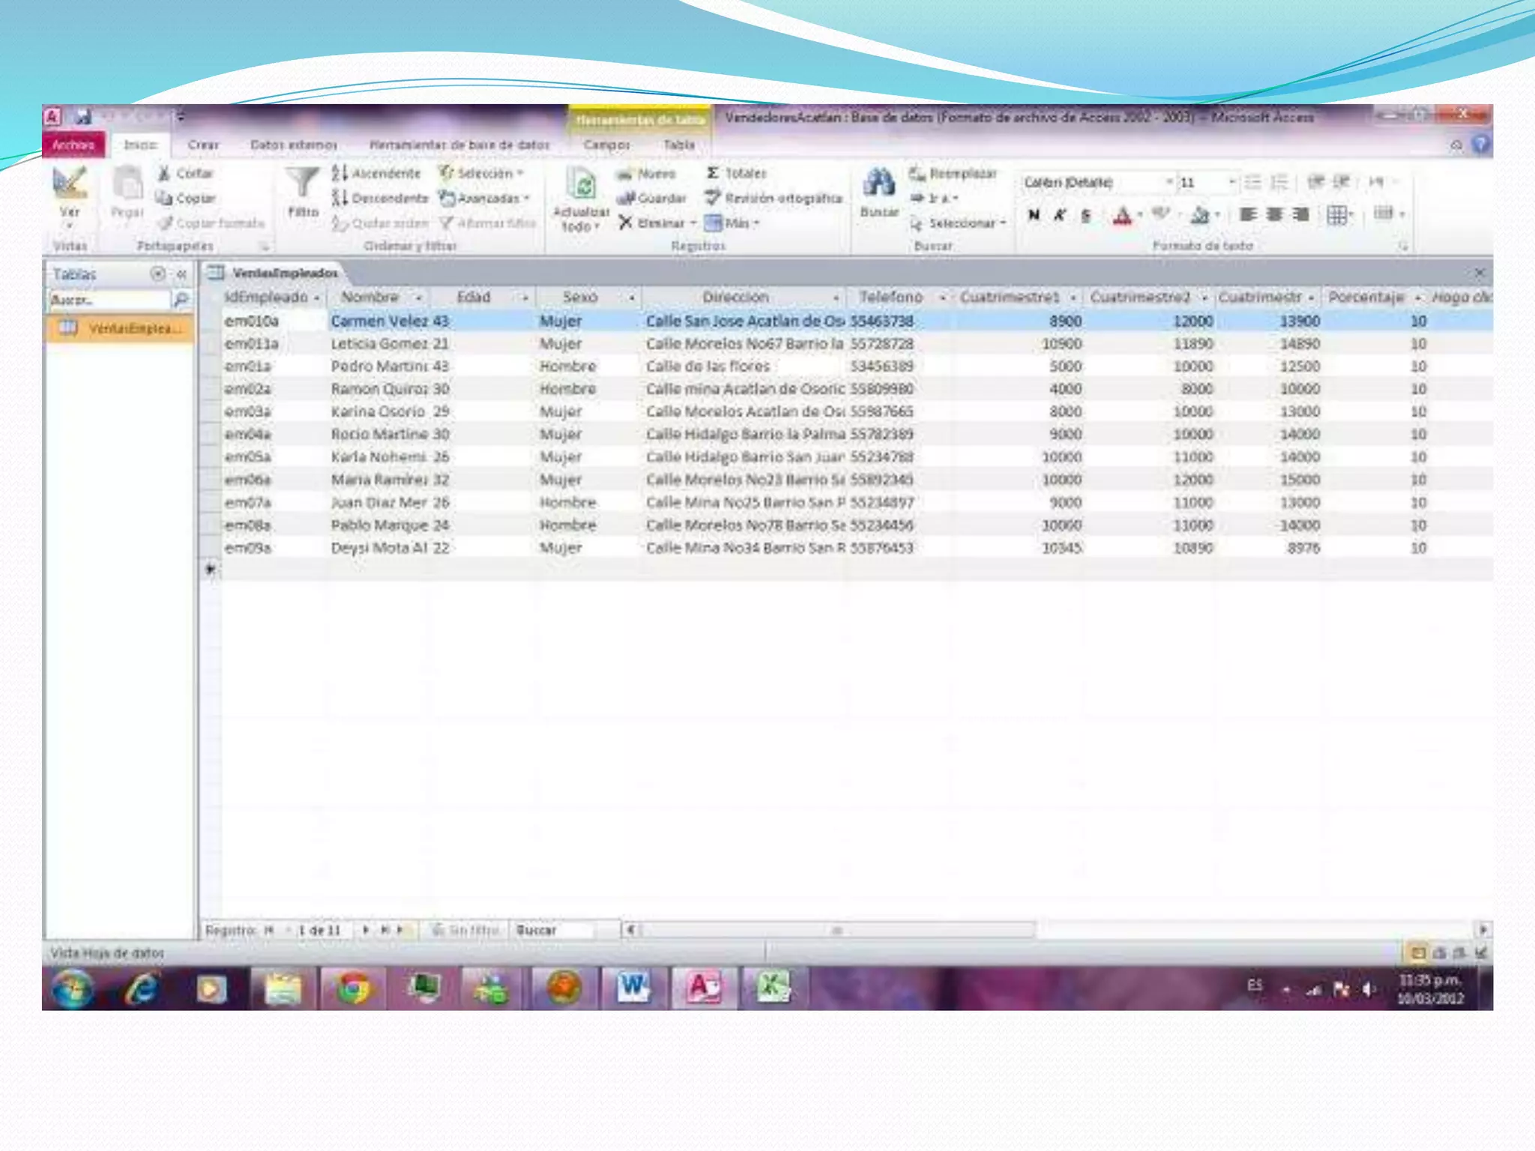Click the Totales sigma icon
Screen dimensions: 1535x1151
(x=713, y=173)
